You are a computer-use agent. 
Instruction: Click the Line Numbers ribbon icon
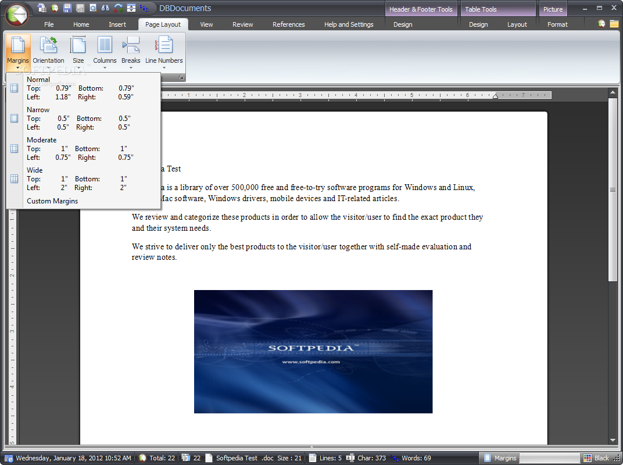[164, 45]
